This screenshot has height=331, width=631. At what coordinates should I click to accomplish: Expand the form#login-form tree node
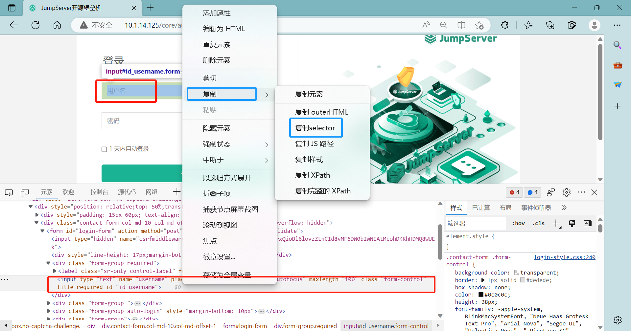42,231
